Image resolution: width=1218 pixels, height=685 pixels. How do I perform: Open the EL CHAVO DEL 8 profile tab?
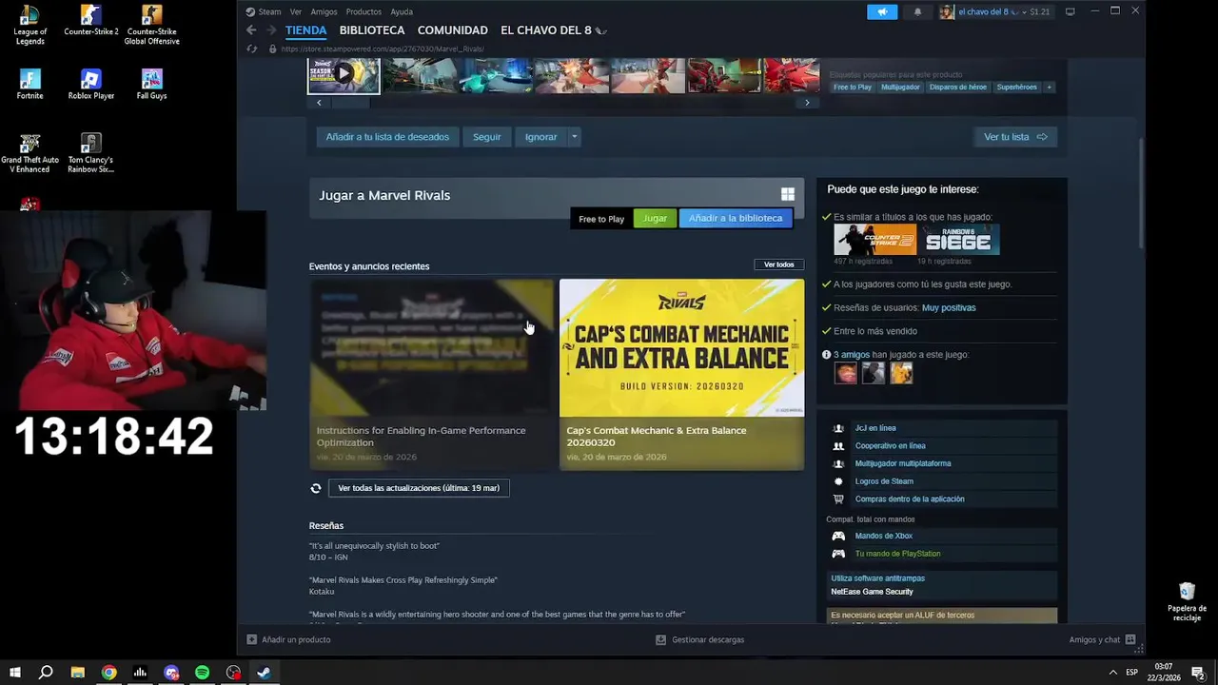(x=554, y=30)
